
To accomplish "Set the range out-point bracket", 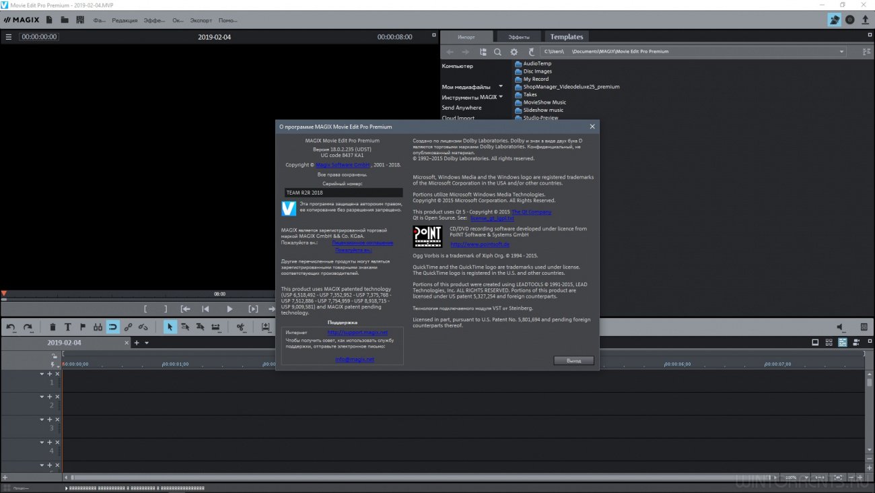I will tap(166, 309).
